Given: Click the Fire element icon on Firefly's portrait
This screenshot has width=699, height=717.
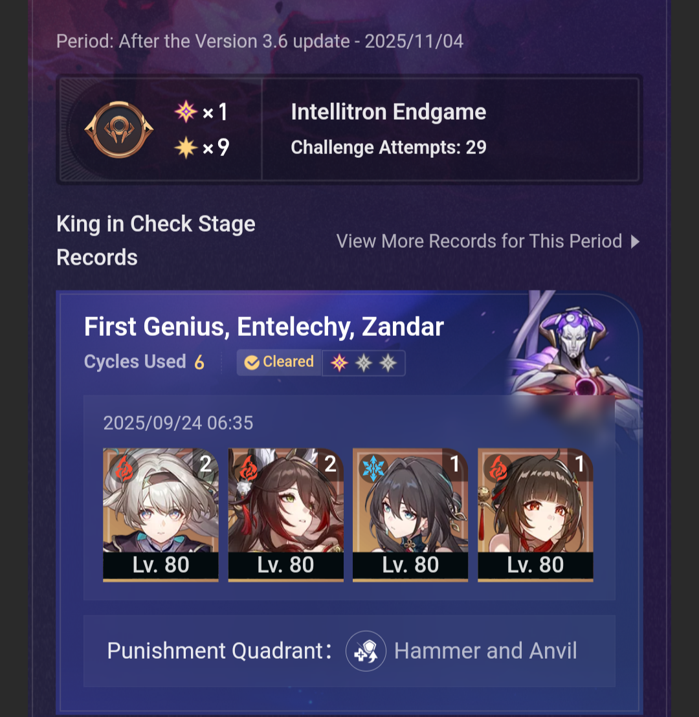Looking at the screenshot, I should coord(124,469).
